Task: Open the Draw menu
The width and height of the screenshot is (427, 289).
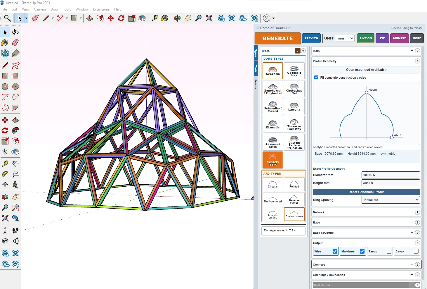Action: (54, 9)
